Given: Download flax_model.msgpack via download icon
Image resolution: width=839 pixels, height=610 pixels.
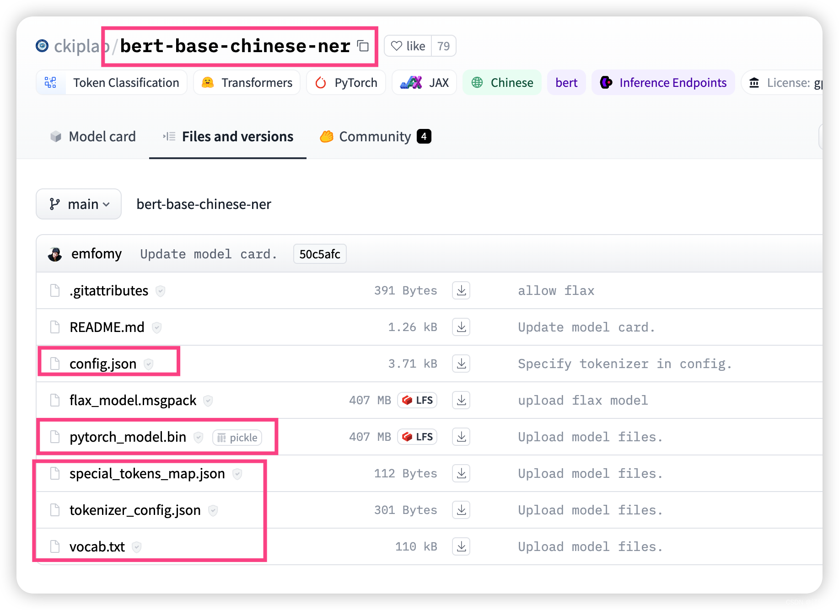Looking at the screenshot, I should click(x=461, y=400).
